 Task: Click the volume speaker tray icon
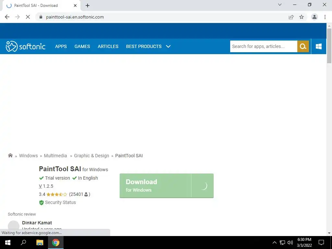[290, 243]
